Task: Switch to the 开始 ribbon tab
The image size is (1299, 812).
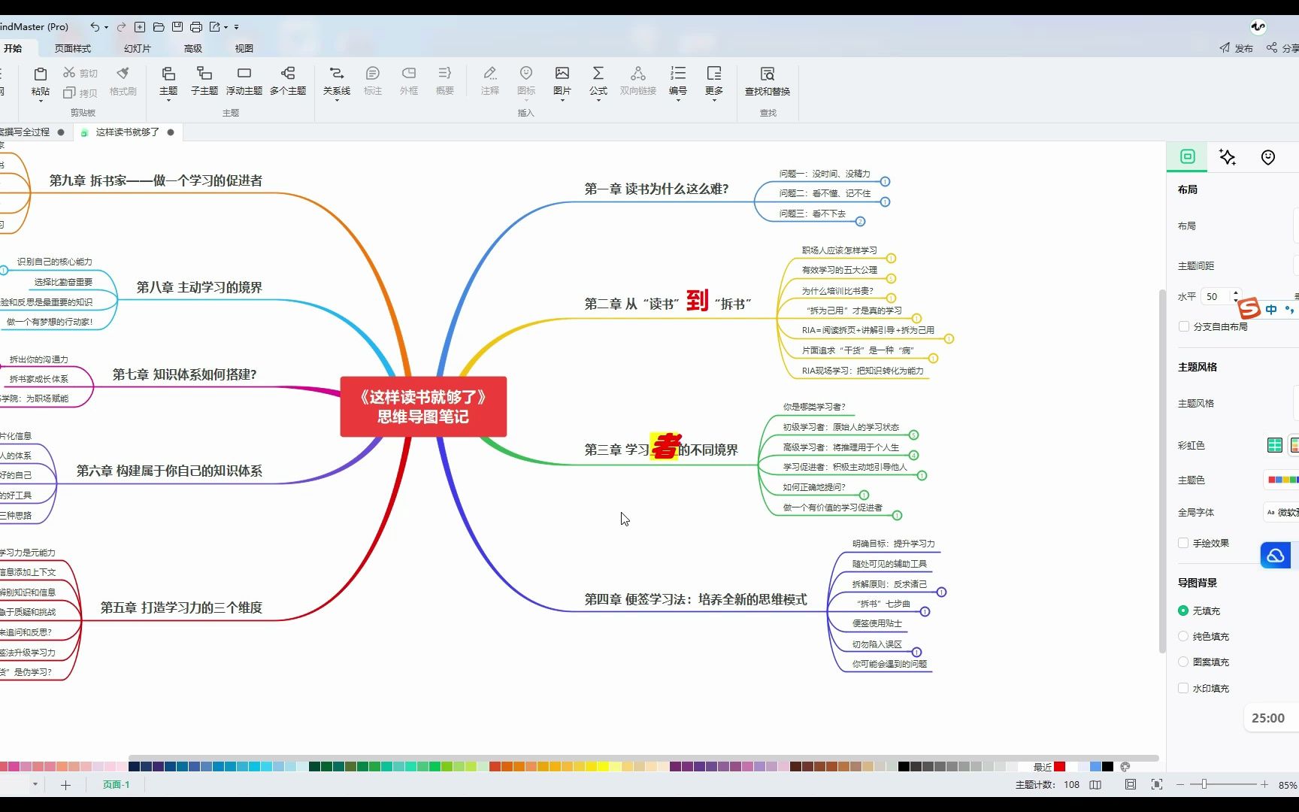Action: [13, 48]
